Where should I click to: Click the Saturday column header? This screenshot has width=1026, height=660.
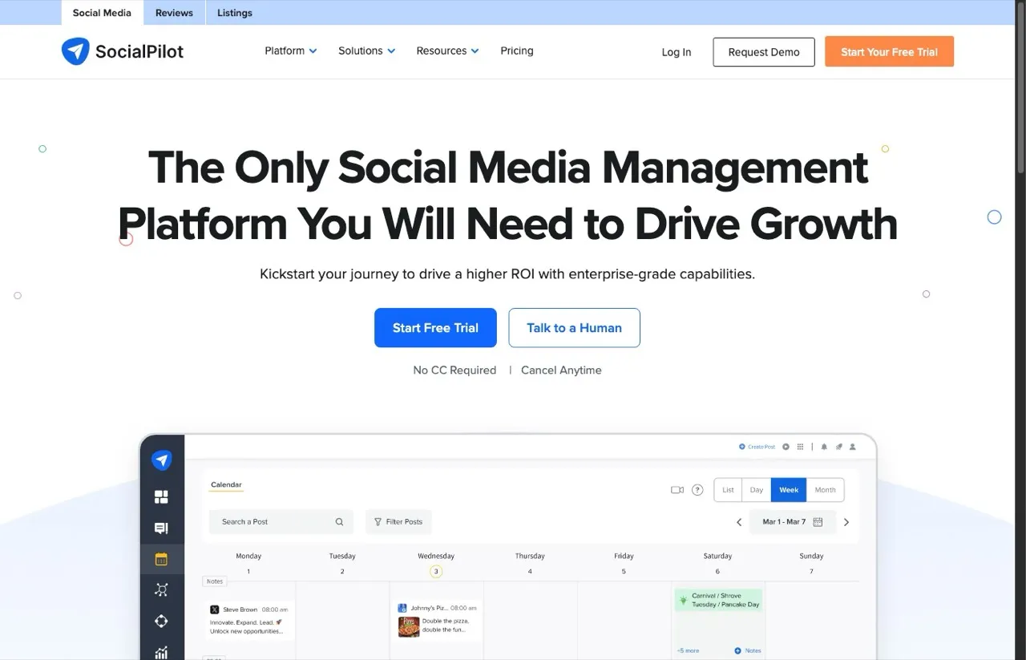[x=717, y=556]
